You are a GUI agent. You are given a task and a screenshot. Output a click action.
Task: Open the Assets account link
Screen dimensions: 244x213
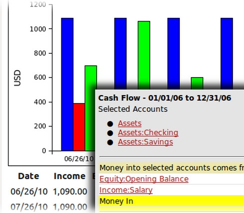coord(129,123)
